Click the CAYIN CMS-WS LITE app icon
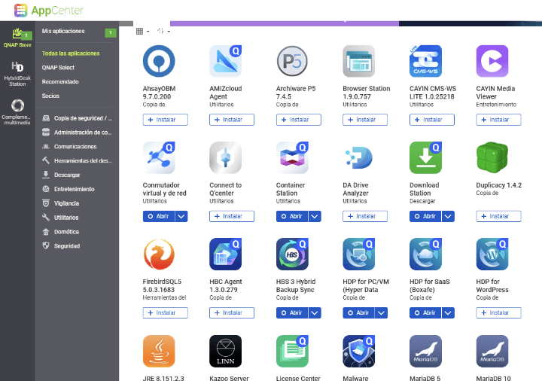Screen dimensions: 542x381 425,61
